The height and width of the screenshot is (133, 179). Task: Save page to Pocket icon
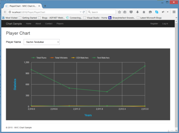click(131, 12)
